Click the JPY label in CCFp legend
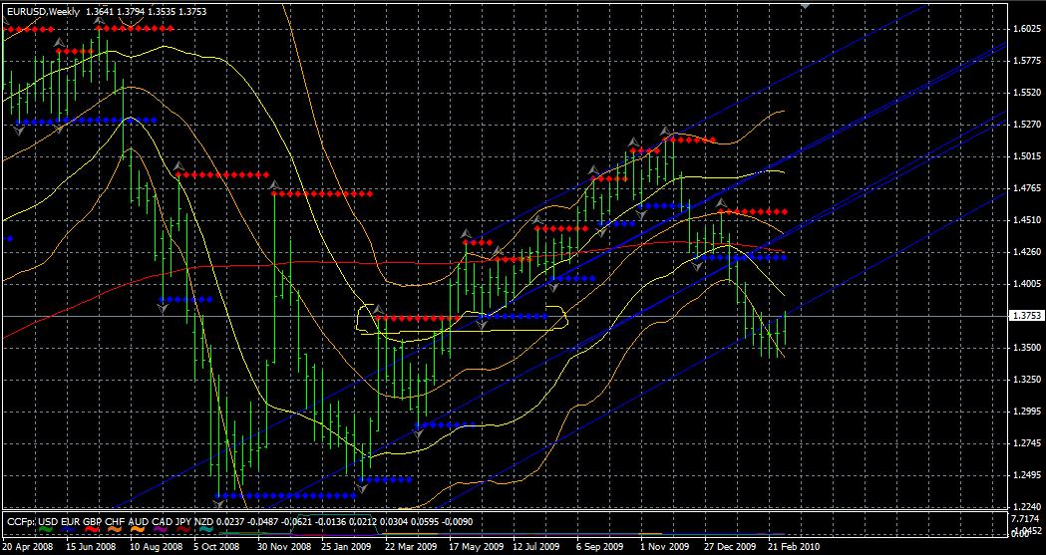The image size is (1046, 555). (x=182, y=522)
